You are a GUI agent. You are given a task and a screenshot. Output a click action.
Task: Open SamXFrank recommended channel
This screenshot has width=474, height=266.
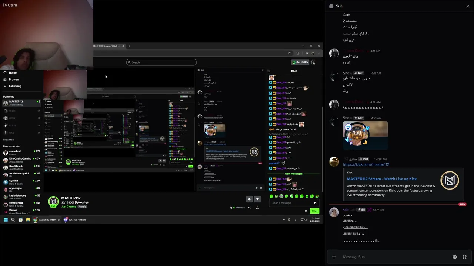[x=21, y=167]
